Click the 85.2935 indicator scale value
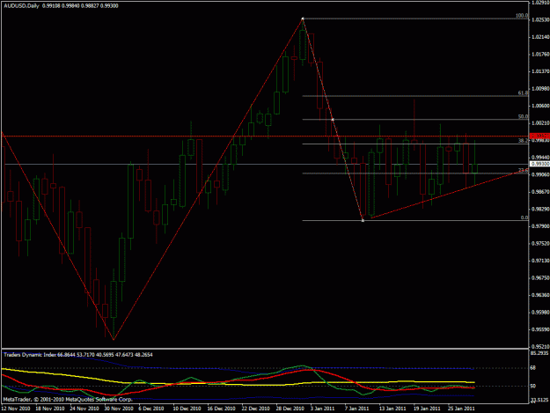This screenshot has height=413, width=550. pyautogui.click(x=539, y=352)
